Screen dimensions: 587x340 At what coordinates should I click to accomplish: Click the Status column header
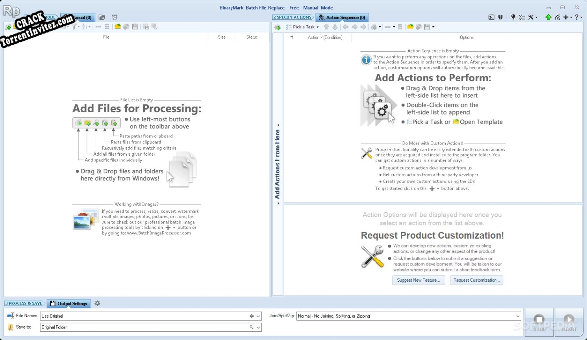click(x=252, y=37)
